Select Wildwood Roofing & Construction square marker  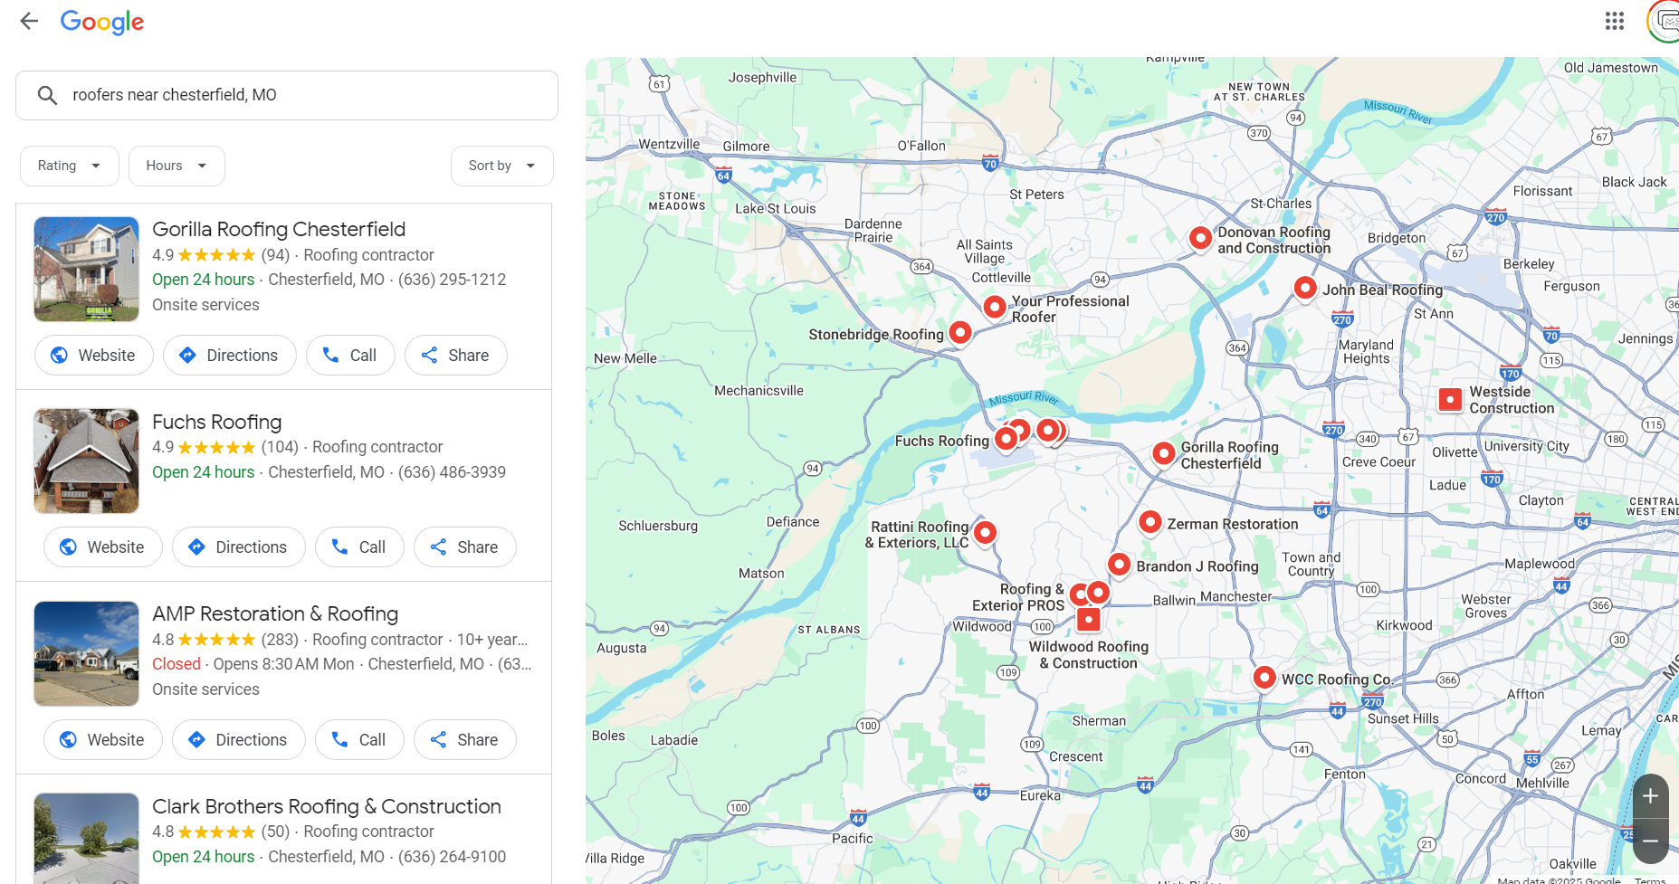1089,620
